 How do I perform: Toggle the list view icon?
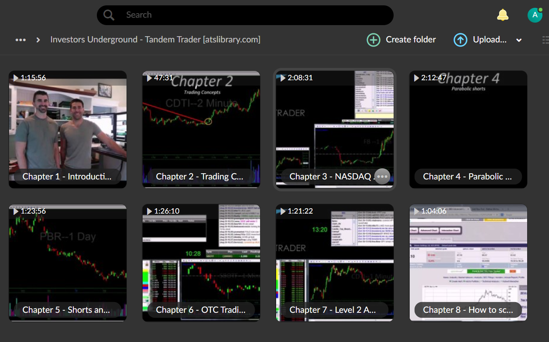tap(545, 40)
